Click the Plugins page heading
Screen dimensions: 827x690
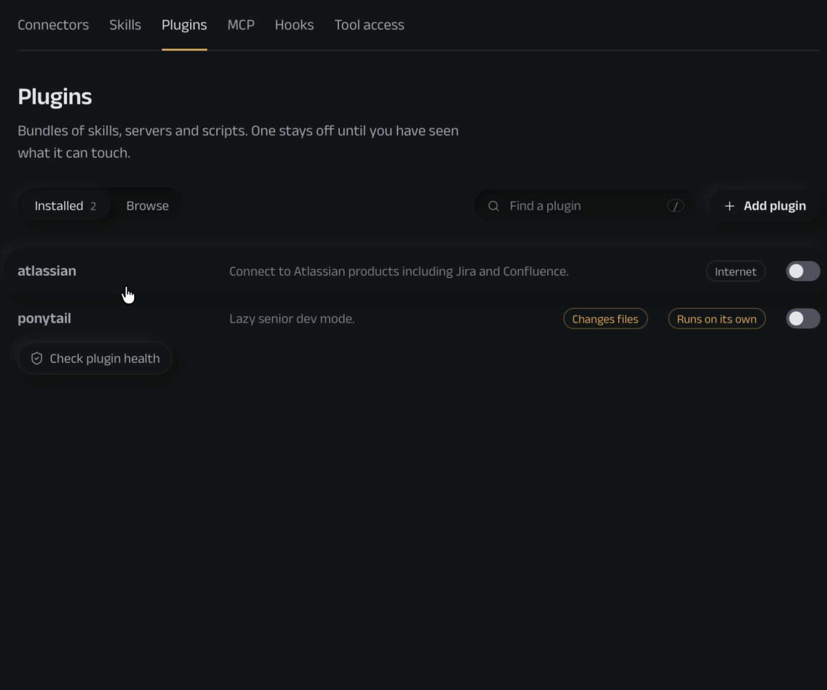pyautogui.click(x=55, y=97)
